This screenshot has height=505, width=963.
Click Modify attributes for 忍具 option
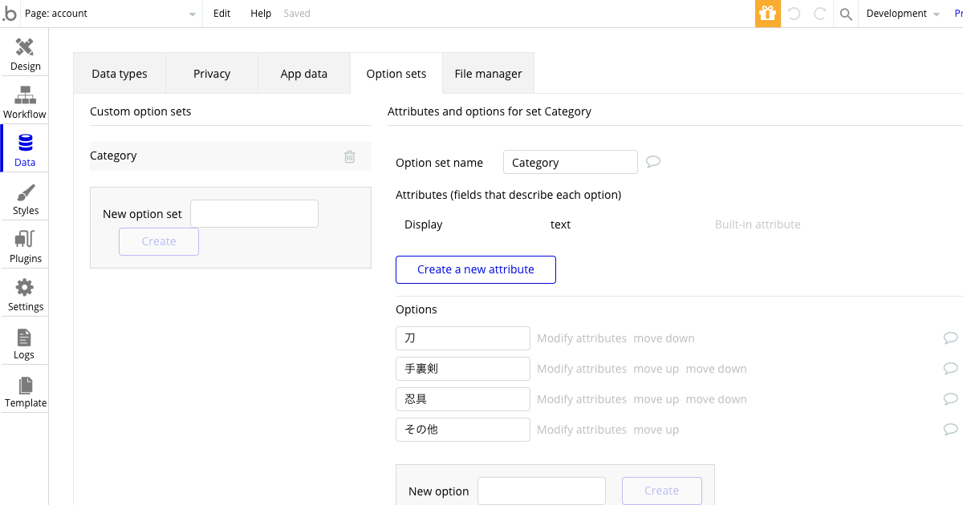pyautogui.click(x=582, y=399)
